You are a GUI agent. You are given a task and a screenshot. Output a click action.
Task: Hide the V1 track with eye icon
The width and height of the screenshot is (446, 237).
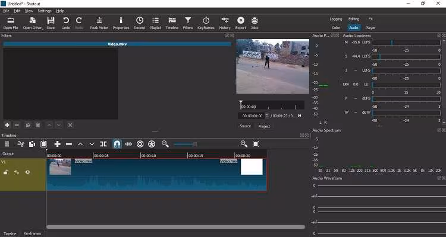27,172
